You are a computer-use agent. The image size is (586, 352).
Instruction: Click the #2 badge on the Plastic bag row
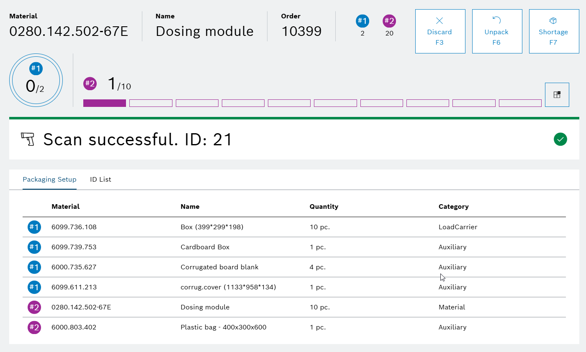click(x=34, y=327)
